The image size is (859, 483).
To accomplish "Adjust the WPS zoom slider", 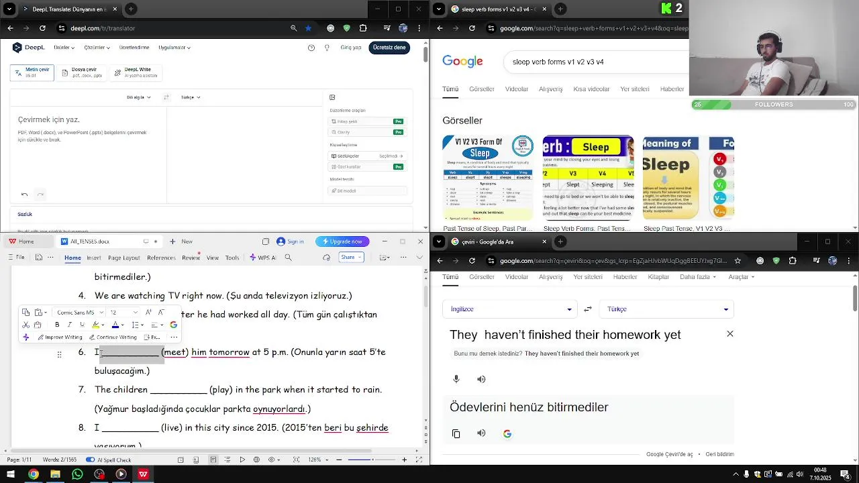I will 373,460.
